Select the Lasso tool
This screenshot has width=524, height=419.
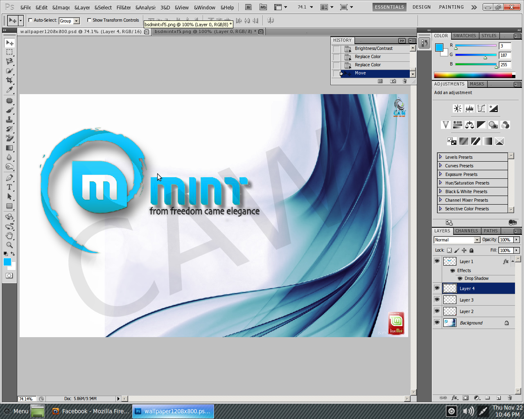point(9,61)
